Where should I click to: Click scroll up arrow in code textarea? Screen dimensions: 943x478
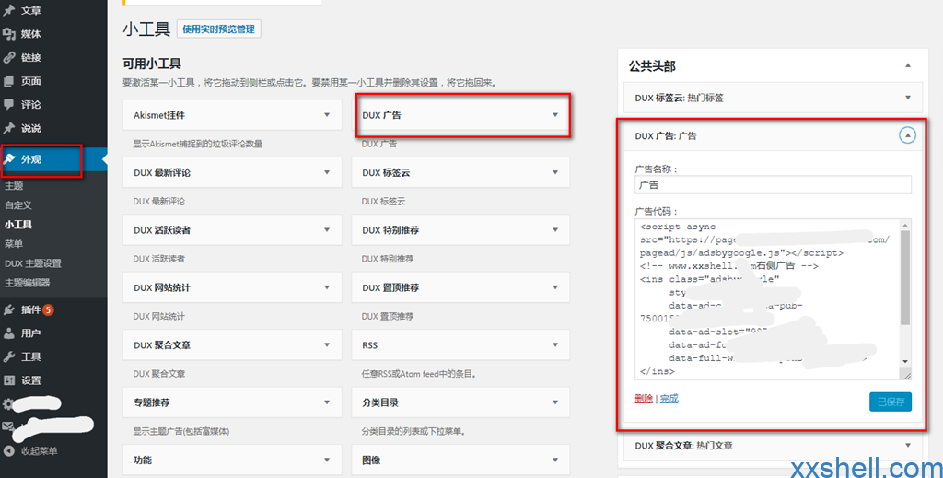[905, 225]
